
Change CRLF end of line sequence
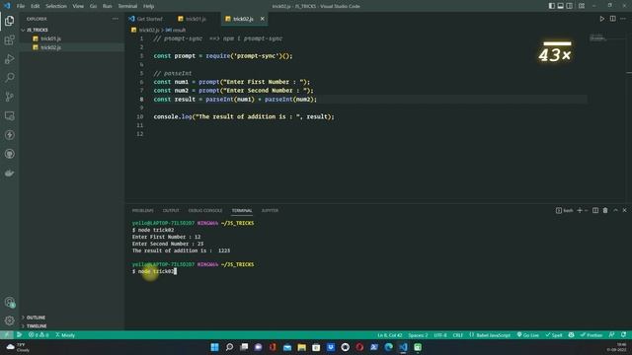pos(458,335)
